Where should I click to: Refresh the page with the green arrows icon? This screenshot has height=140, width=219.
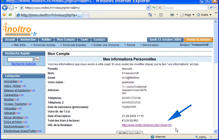[154, 8]
